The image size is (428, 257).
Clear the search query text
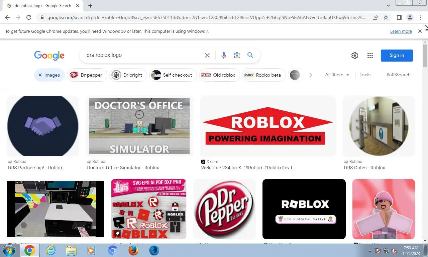tap(207, 55)
